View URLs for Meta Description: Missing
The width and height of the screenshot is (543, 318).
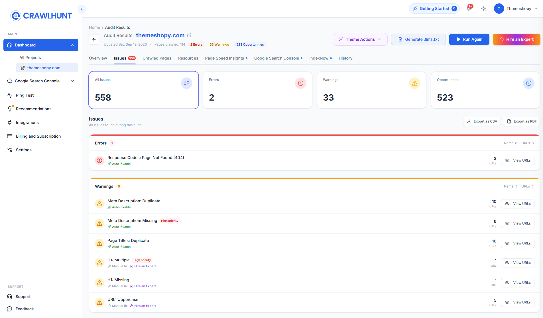click(518, 223)
